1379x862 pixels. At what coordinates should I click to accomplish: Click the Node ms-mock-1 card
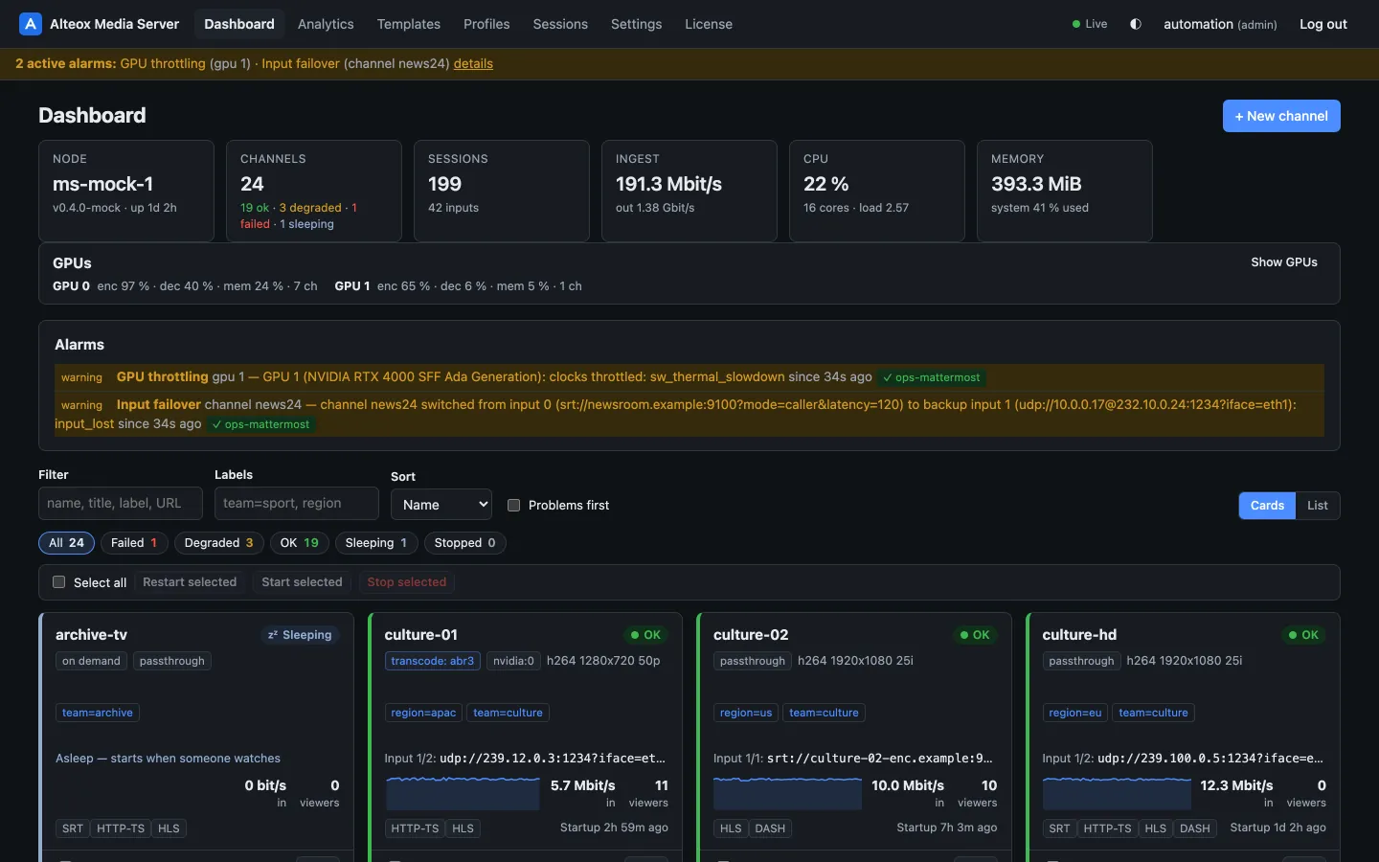click(126, 191)
